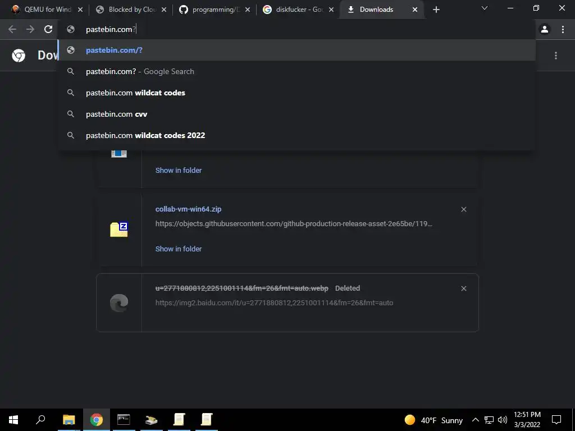Open the taskbar app right of Command Prompt
This screenshot has height=431, width=575.
pos(151,420)
